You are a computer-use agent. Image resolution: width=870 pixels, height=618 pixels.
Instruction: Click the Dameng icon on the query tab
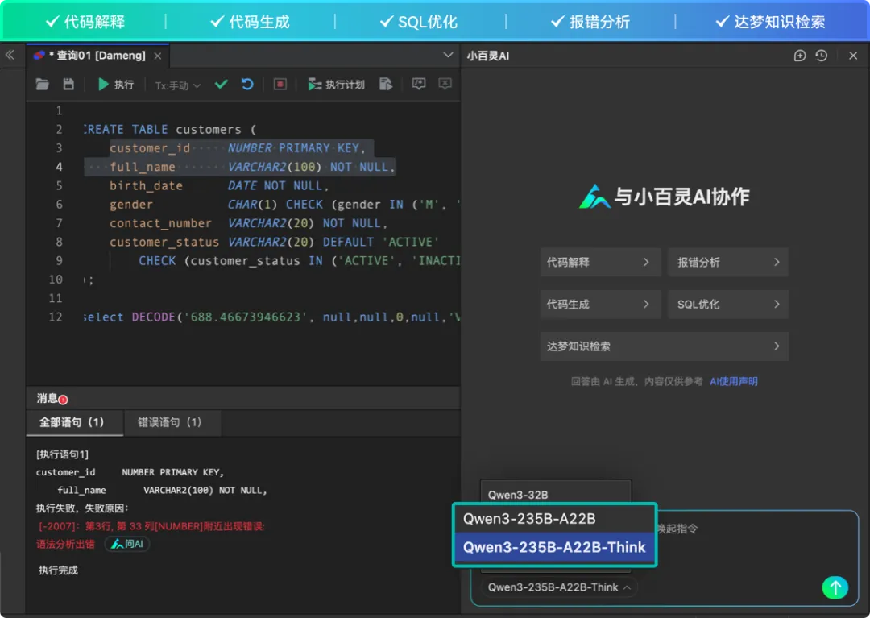pyautogui.click(x=39, y=56)
